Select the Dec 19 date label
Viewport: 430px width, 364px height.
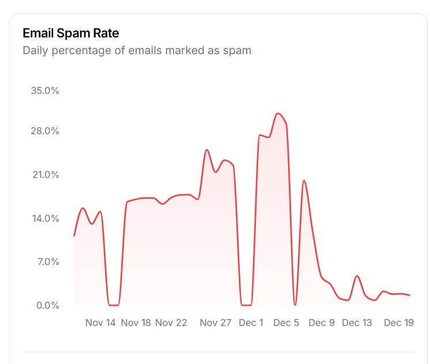coord(399,323)
